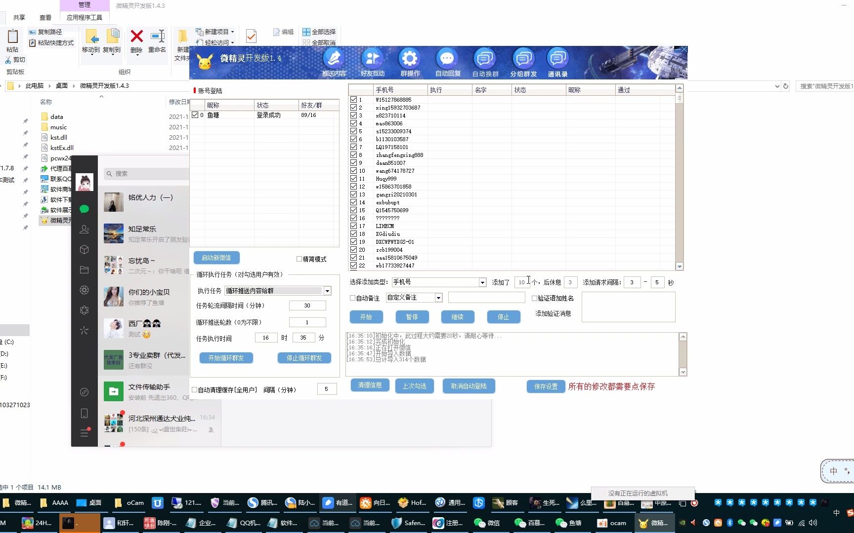The image size is (854, 533).
Task: Click 开始 button to start adding
Action: click(x=366, y=317)
